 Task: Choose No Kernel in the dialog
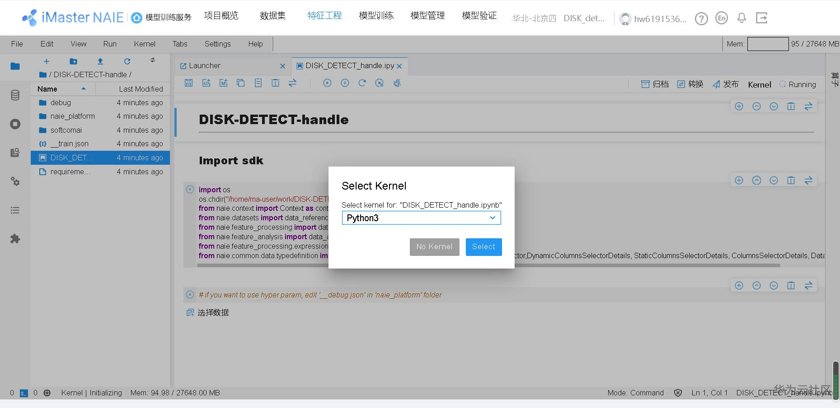(x=435, y=247)
